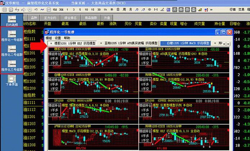Select the 15S period toolbar button
Screen dimensions: 250x151
tap(54, 9)
